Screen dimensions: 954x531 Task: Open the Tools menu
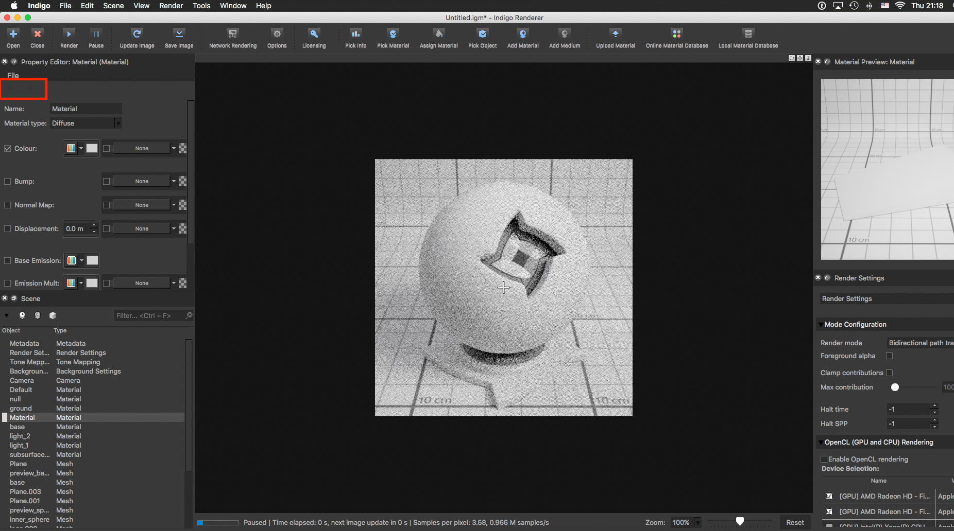tap(201, 6)
